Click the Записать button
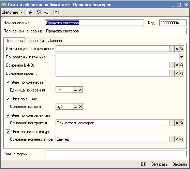Screen dimensions: 190x169 click(159, 164)
